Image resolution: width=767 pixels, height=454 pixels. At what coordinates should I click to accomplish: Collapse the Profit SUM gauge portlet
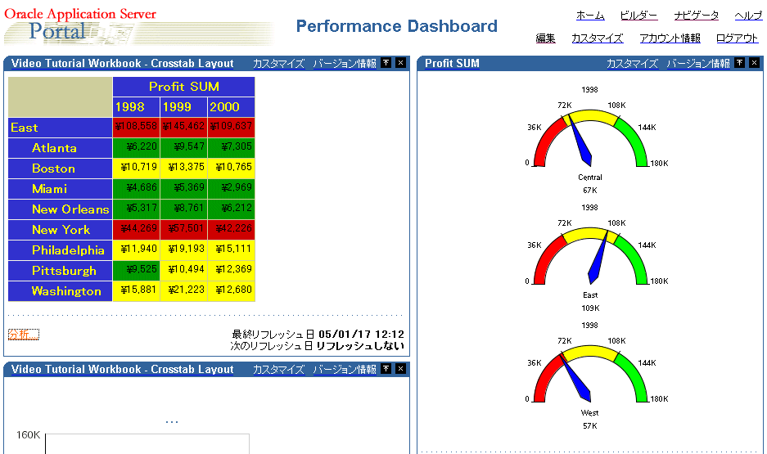tap(740, 62)
